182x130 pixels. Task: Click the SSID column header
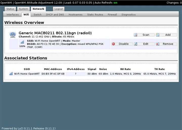coord(27,69)
